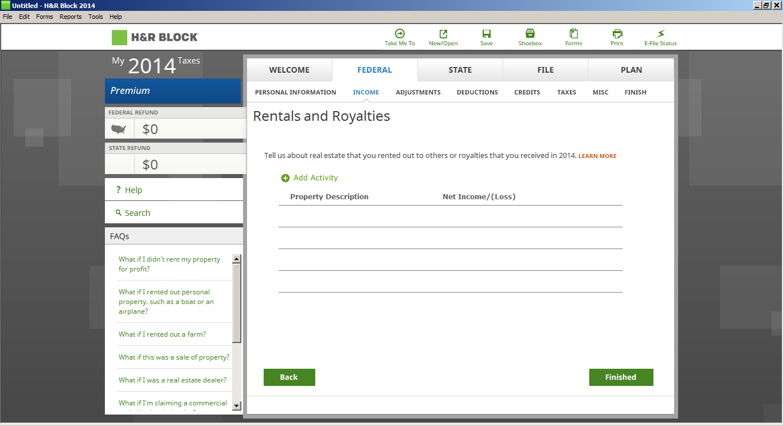Click the FAQ list scroll down arrow
This screenshot has height=426, width=783.
point(237,405)
